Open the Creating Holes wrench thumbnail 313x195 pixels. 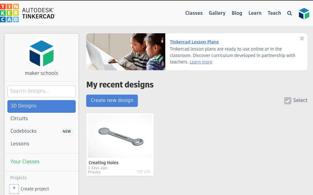click(120, 136)
